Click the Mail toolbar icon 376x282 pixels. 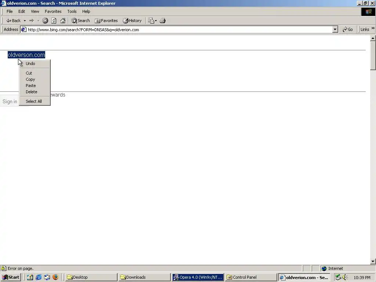151,21
